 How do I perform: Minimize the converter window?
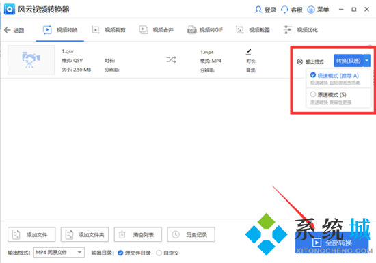341,10
